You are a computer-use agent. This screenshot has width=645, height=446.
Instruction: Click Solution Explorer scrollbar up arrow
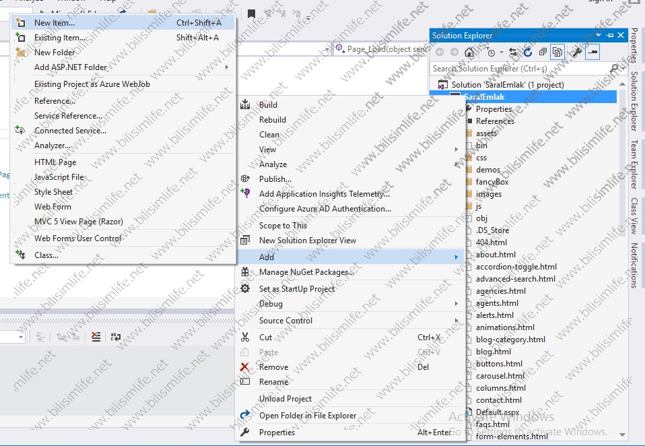click(622, 84)
